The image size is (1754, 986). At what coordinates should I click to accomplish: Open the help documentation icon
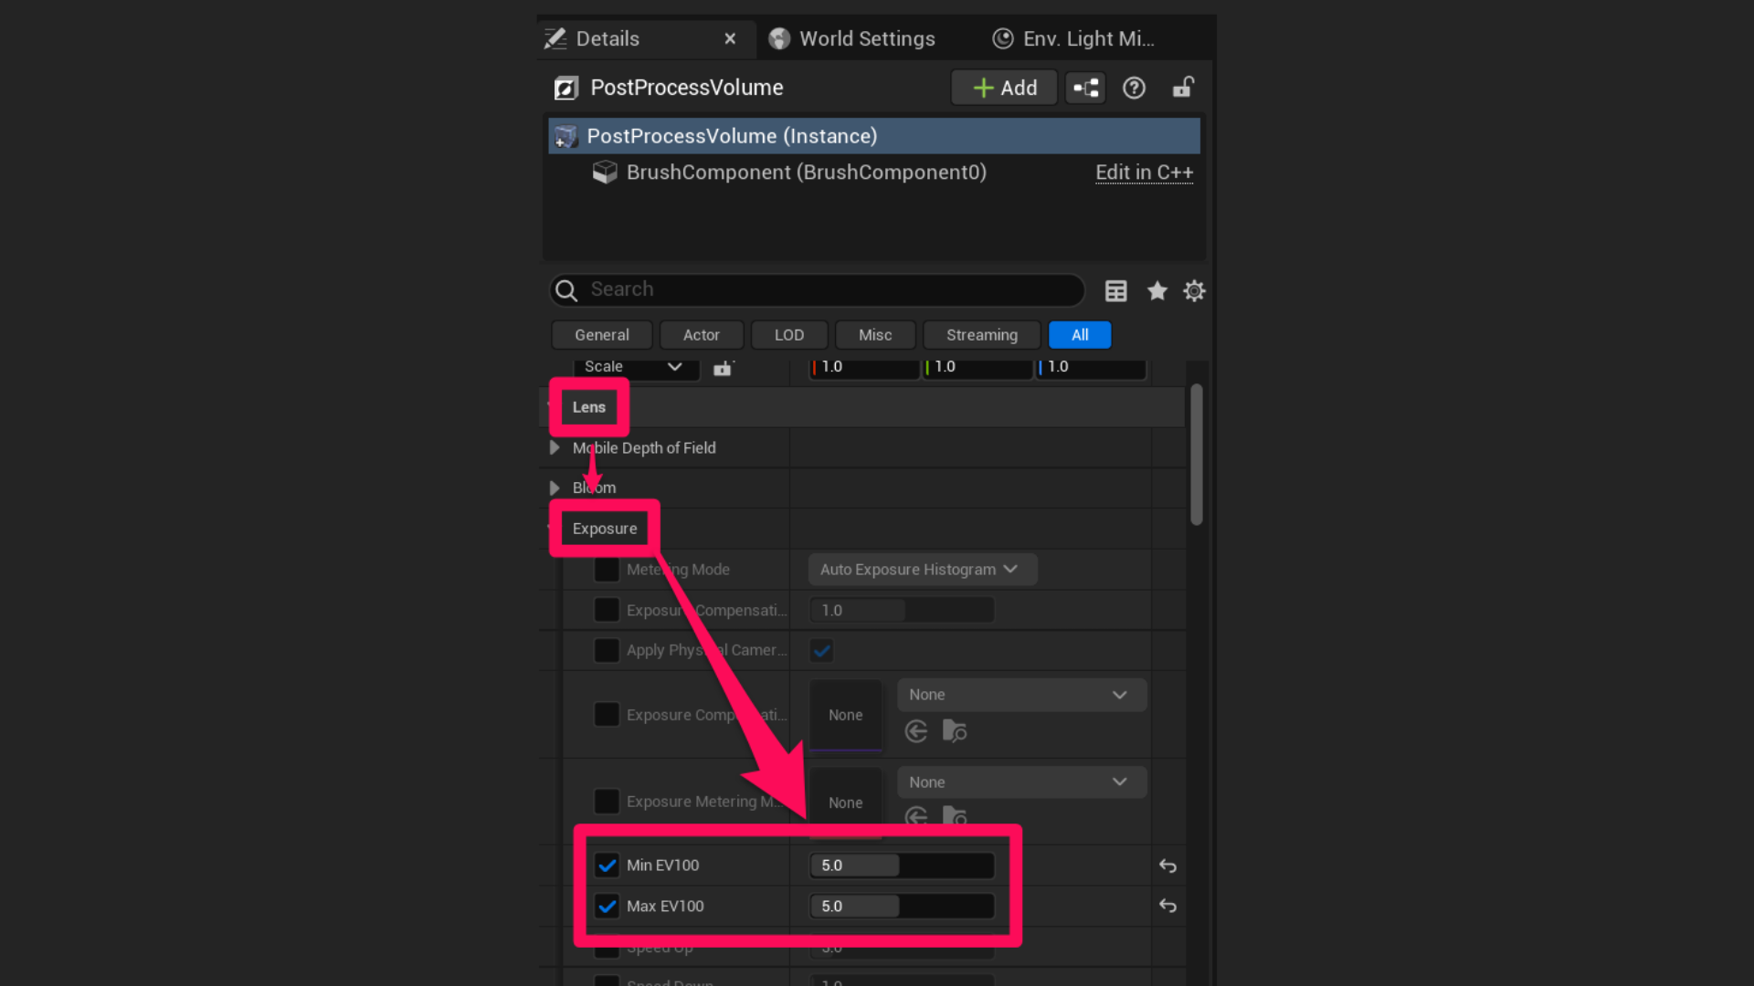(1134, 88)
